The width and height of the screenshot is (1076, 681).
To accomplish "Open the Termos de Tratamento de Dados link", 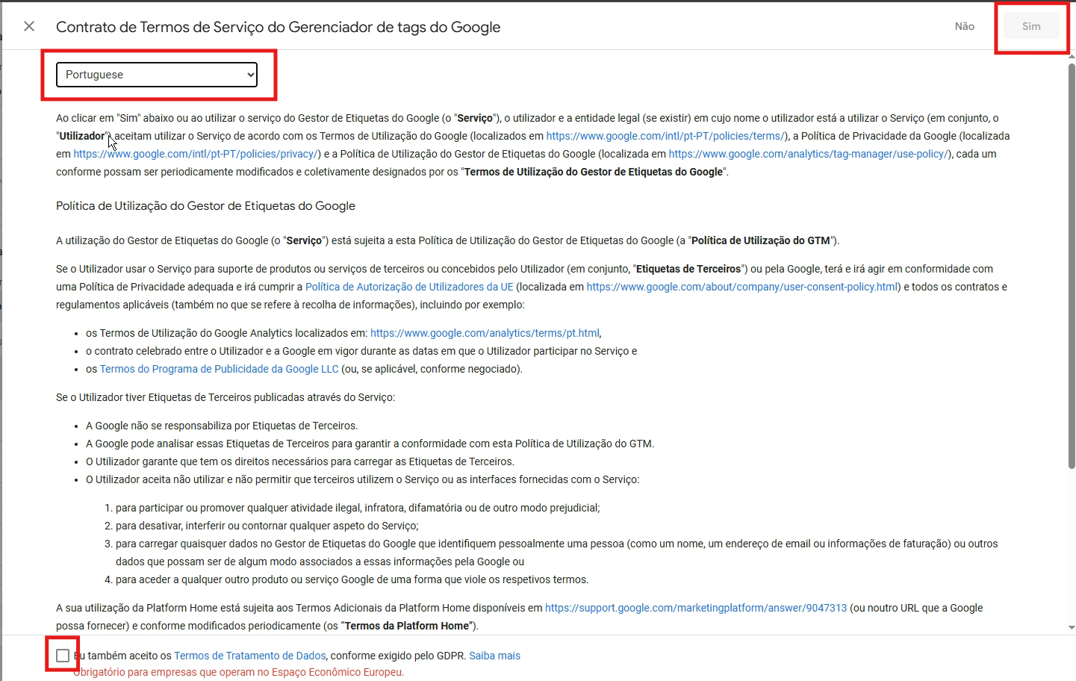I will (250, 656).
